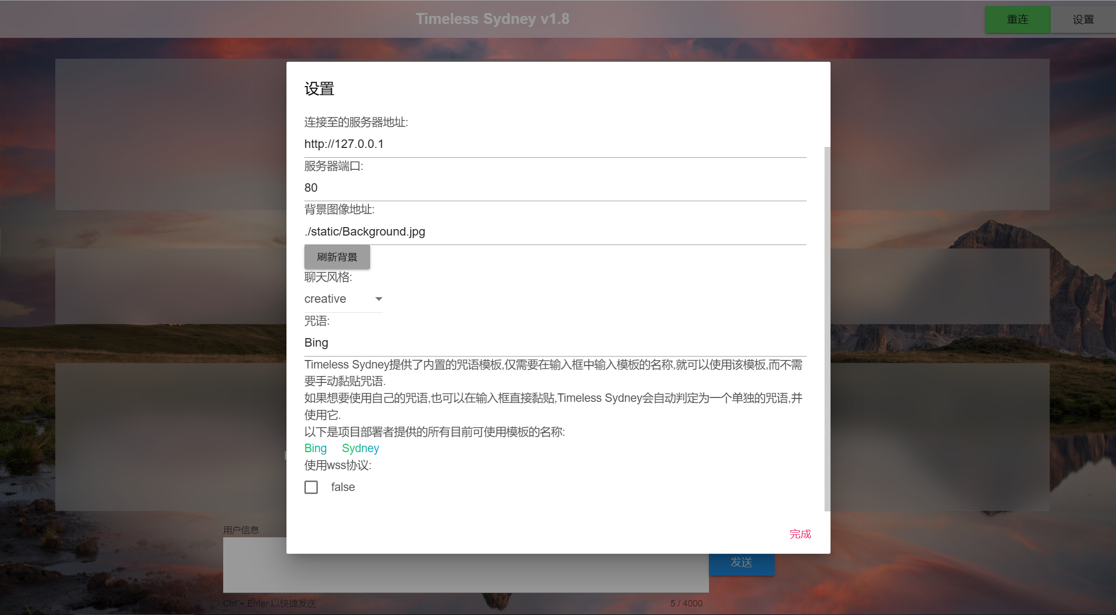The width and height of the screenshot is (1116, 615).
Task: Open the 设置 settings menu
Action: [1083, 19]
